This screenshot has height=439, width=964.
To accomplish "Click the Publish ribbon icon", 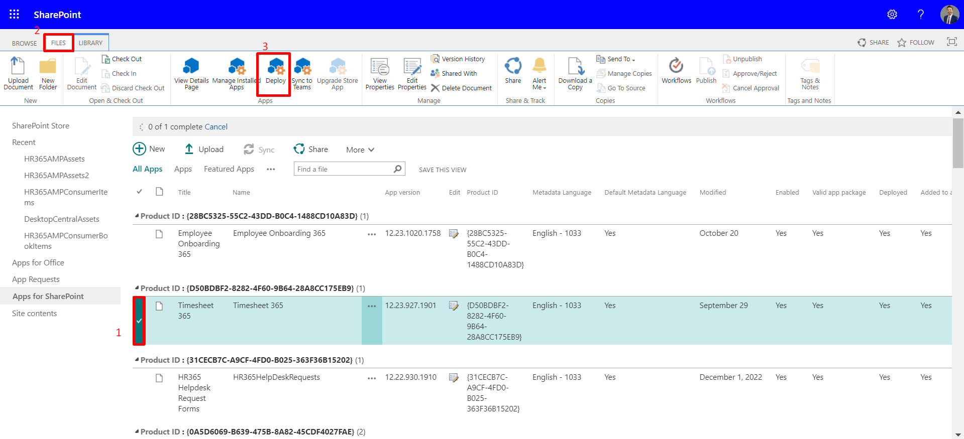I will [706, 70].
